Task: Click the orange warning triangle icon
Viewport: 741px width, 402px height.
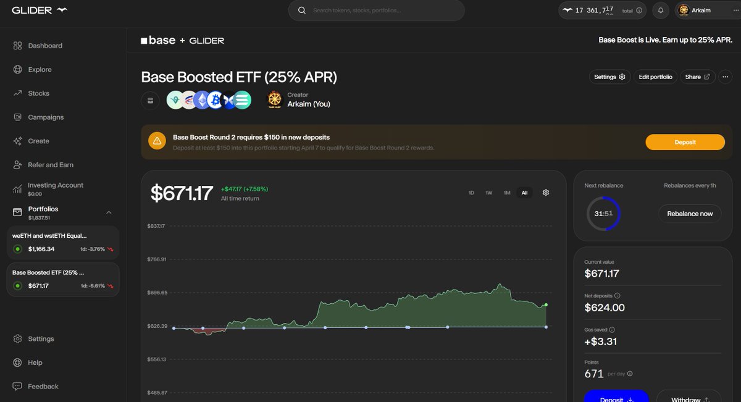Action: point(157,141)
